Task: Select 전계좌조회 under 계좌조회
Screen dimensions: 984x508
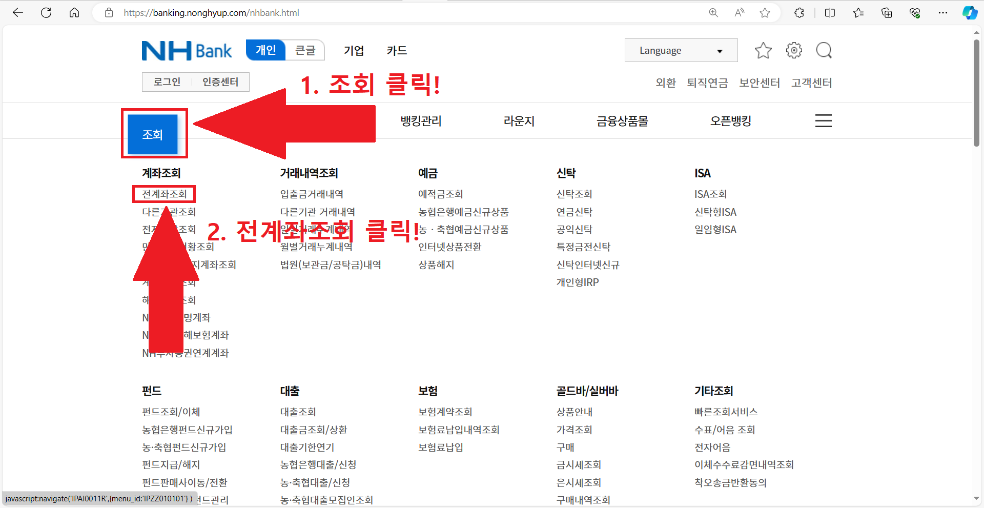Action: pyautogui.click(x=165, y=194)
